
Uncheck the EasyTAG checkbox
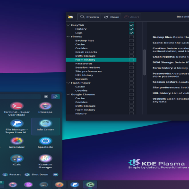[131, 25]
